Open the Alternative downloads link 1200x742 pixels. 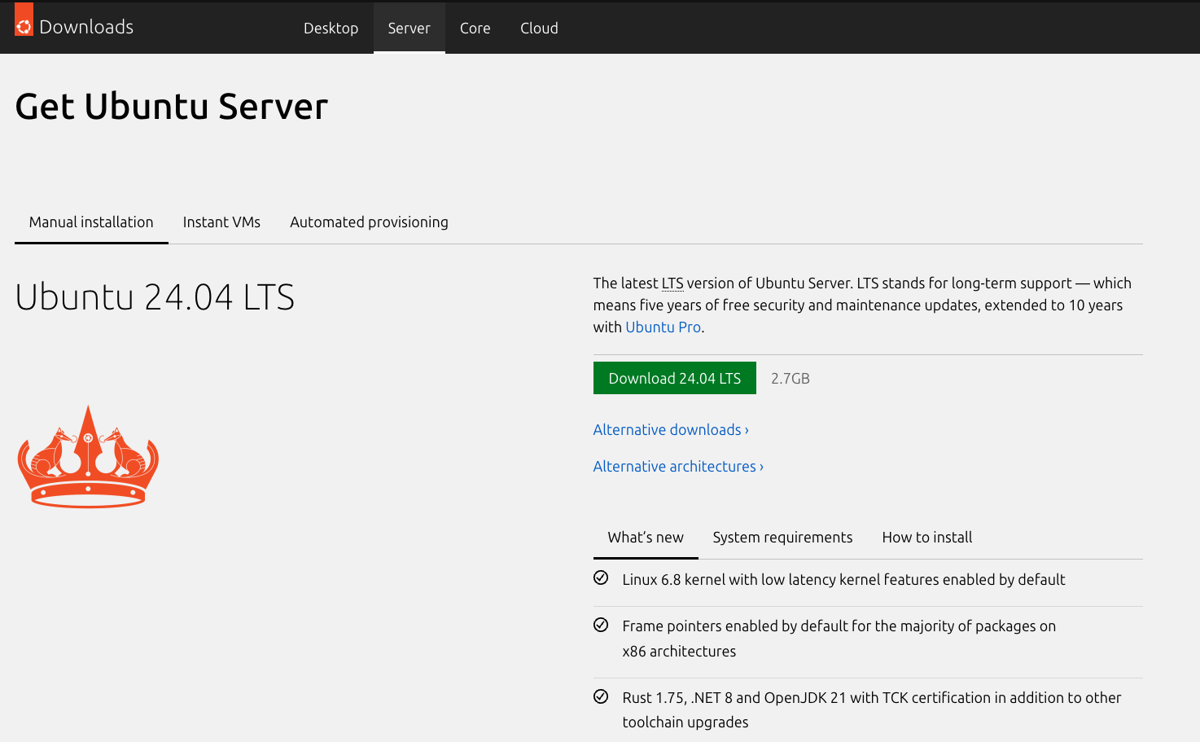pyautogui.click(x=671, y=430)
